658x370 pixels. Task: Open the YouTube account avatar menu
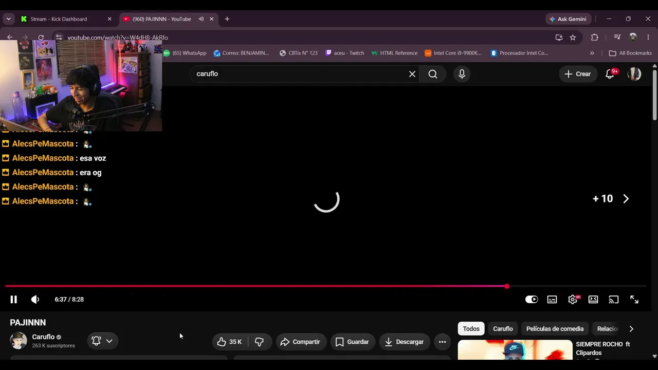pos(634,74)
